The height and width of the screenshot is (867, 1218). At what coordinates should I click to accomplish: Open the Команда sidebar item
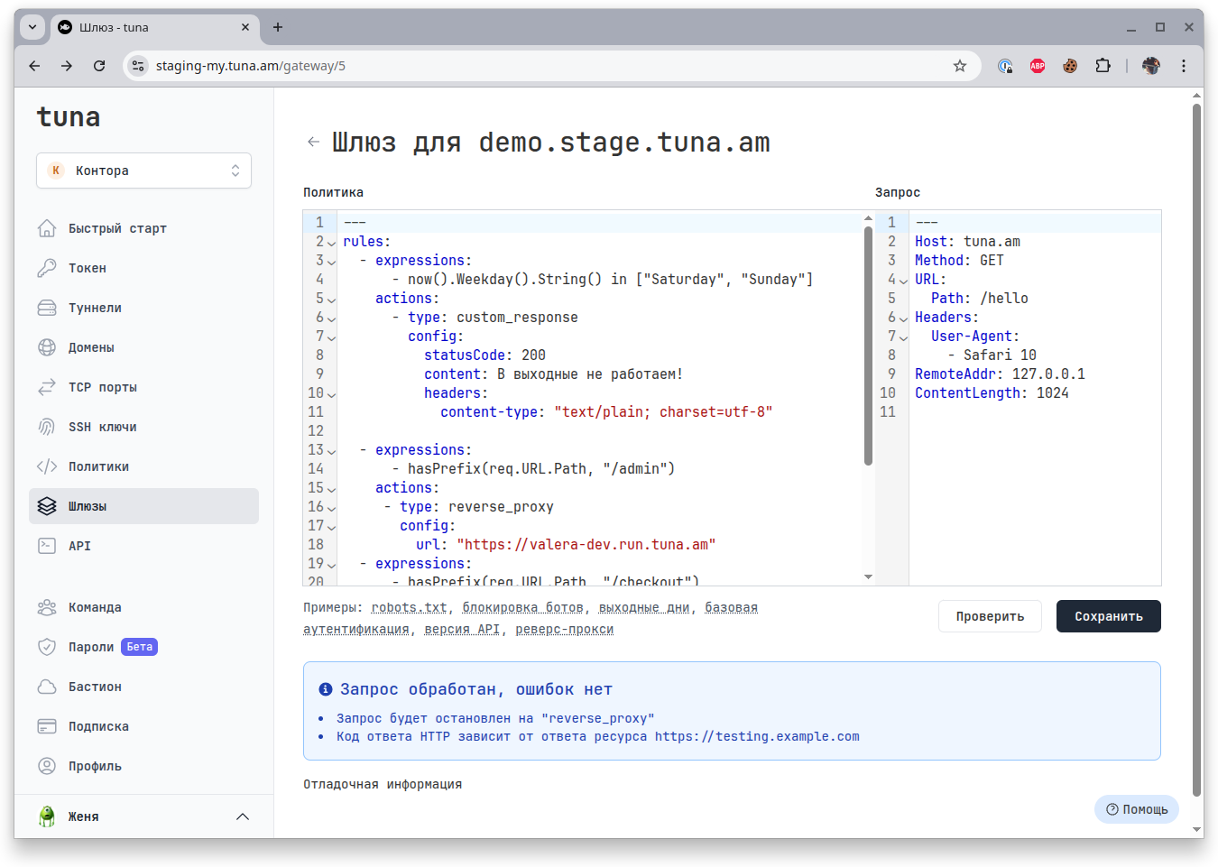95,607
